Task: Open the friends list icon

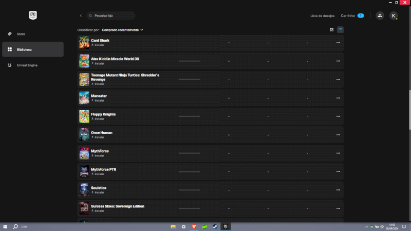Action: coord(380,16)
